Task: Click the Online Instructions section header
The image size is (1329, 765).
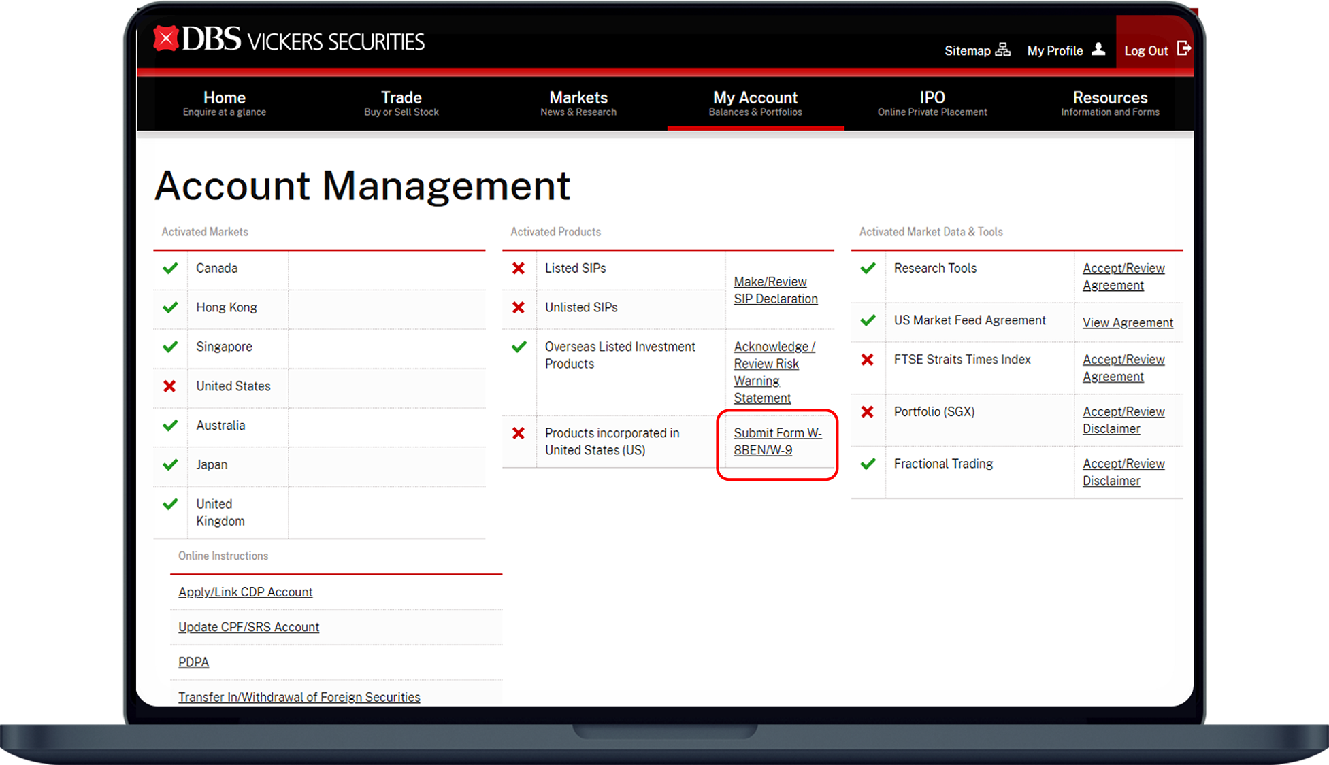Action: (223, 556)
